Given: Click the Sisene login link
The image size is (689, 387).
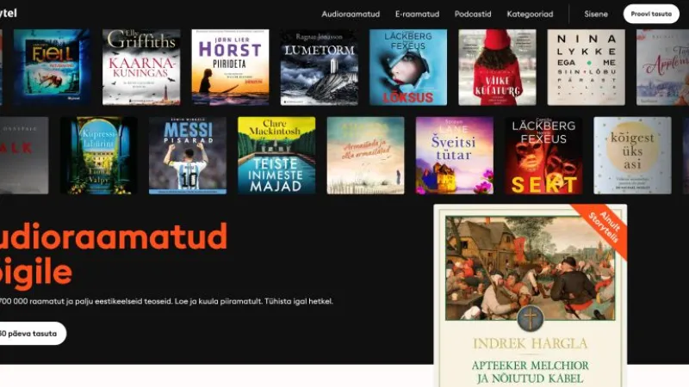Looking at the screenshot, I should (596, 14).
